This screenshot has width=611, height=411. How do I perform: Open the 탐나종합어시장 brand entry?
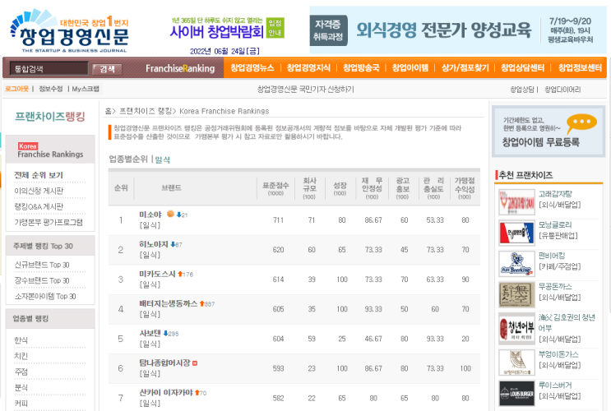pyautogui.click(x=164, y=363)
